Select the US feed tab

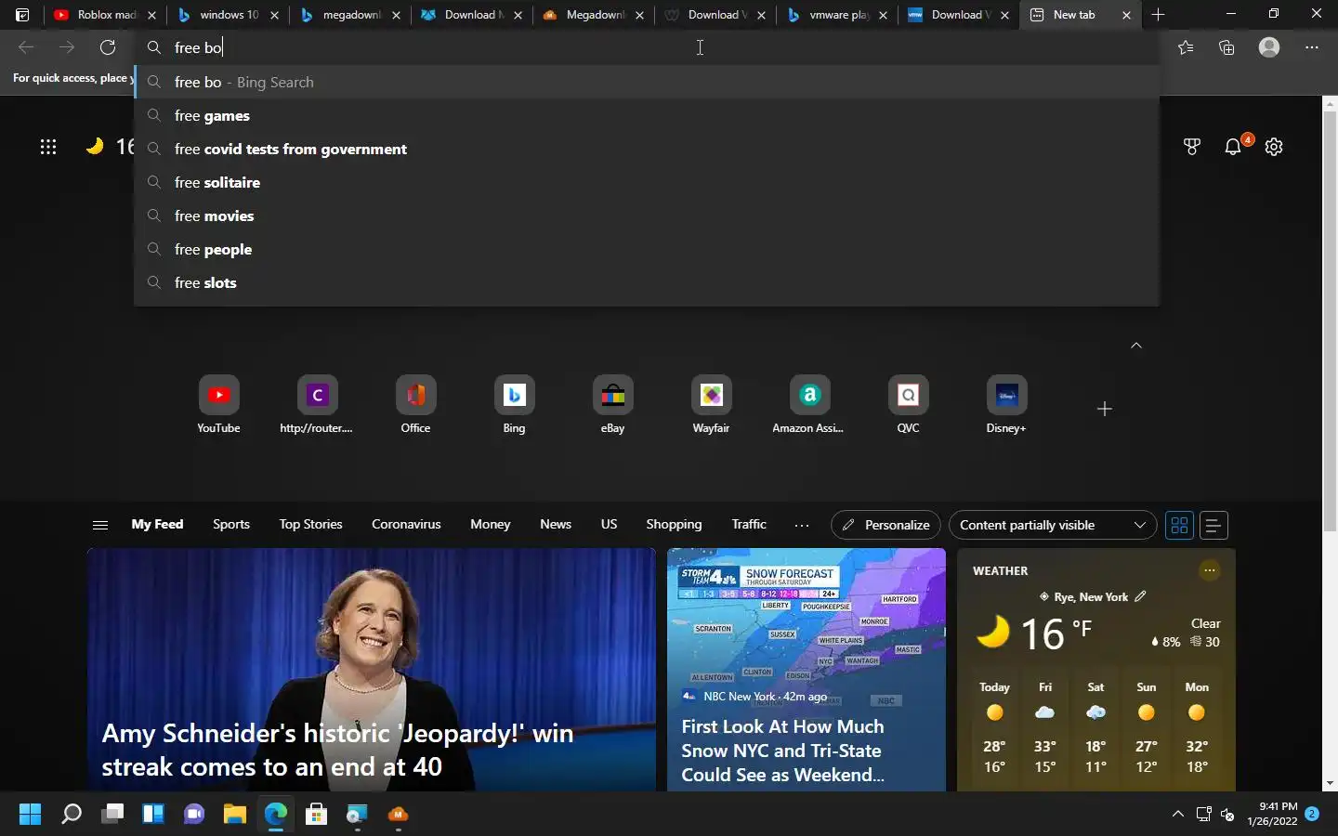coord(609,524)
